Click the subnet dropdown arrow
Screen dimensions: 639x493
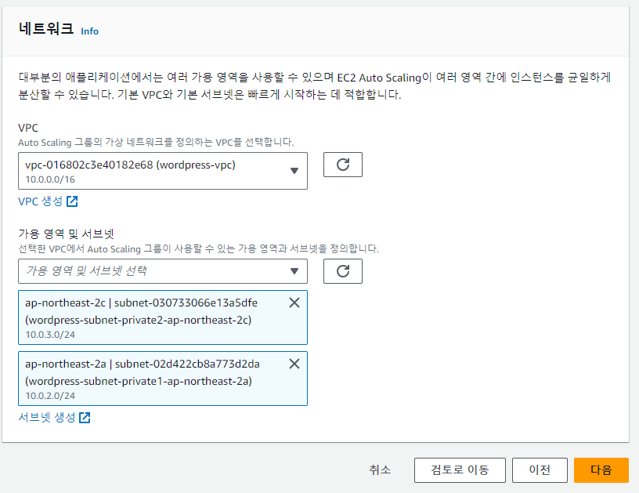click(294, 271)
